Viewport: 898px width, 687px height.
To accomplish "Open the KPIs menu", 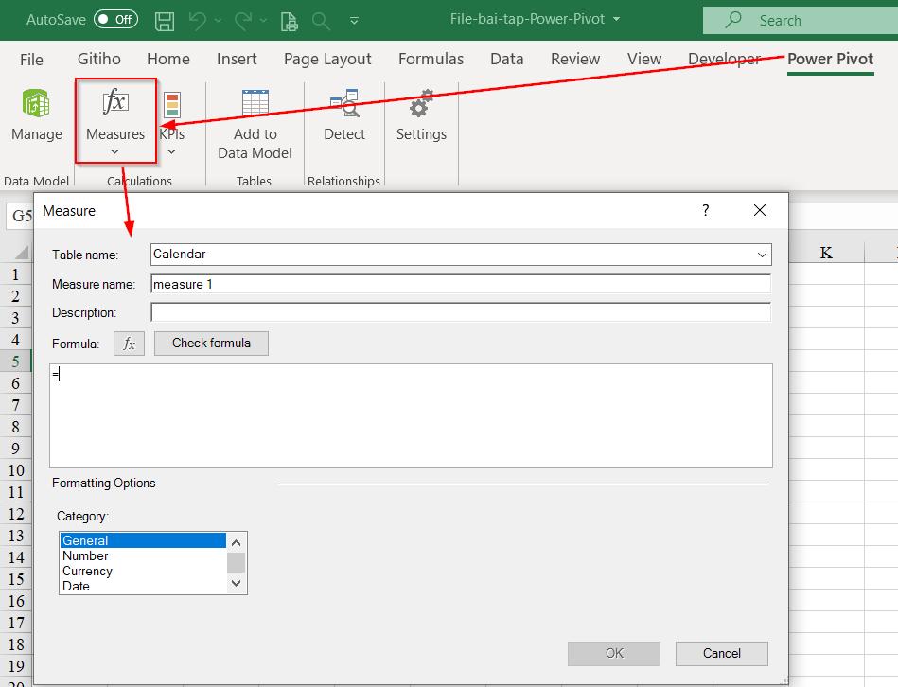I will coord(172,118).
